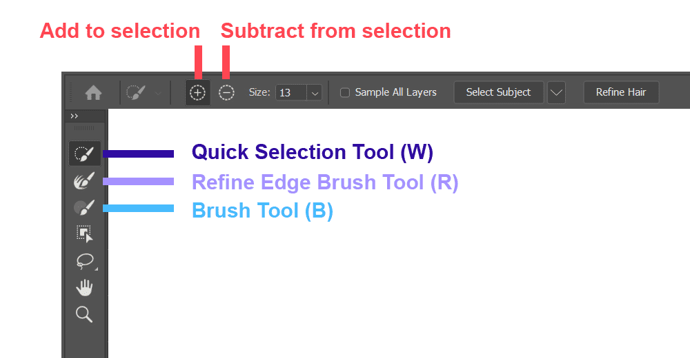Viewport: 690px width, 358px height.
Task: Select the Quick Selection Tool
Action: pos(84,153)
